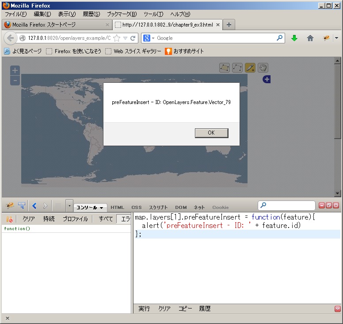The width and height of the screenshot is (343, 324).
Task: Switch to the Firebug DOM tab
Action: pos(181,207)
